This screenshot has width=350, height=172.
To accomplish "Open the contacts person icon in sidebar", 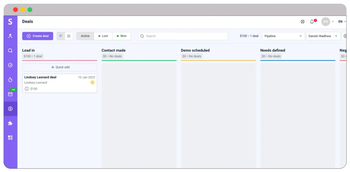I will pyautogui.click(x=10, y=36).
